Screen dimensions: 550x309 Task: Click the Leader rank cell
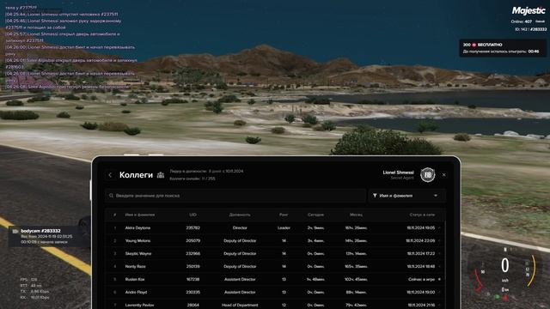pos(284,227)
